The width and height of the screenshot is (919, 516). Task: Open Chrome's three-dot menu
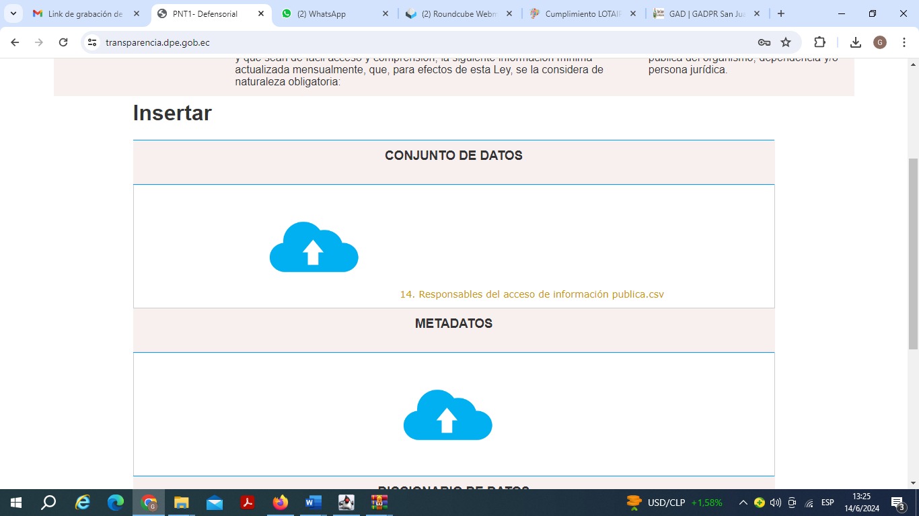(x=904, y=42)
